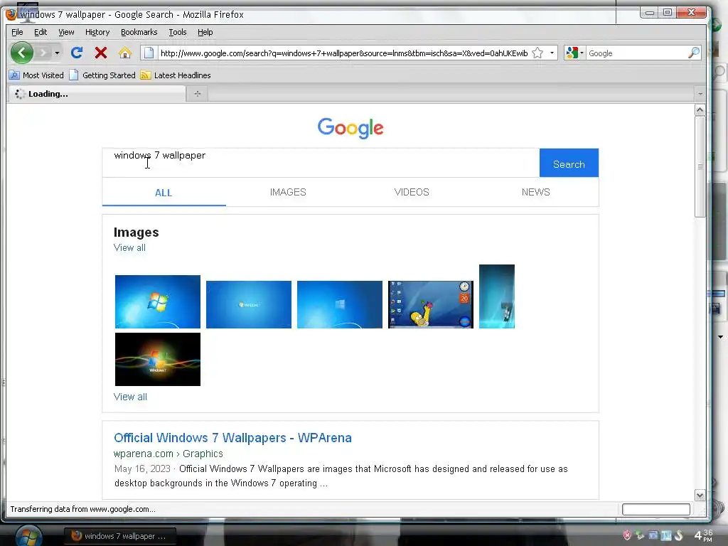The height and width of the screenshot is (546, 728).
Task: Select the windows 7 wallpaper taskbar button
Action: tap(119, 536)
